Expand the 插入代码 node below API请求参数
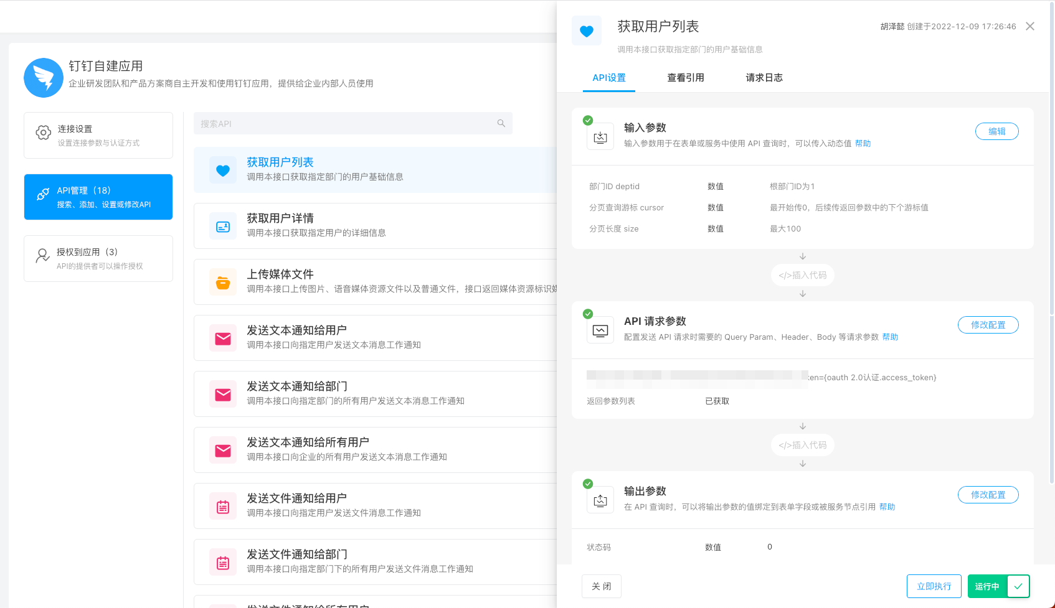 click(x=802, y=444)
